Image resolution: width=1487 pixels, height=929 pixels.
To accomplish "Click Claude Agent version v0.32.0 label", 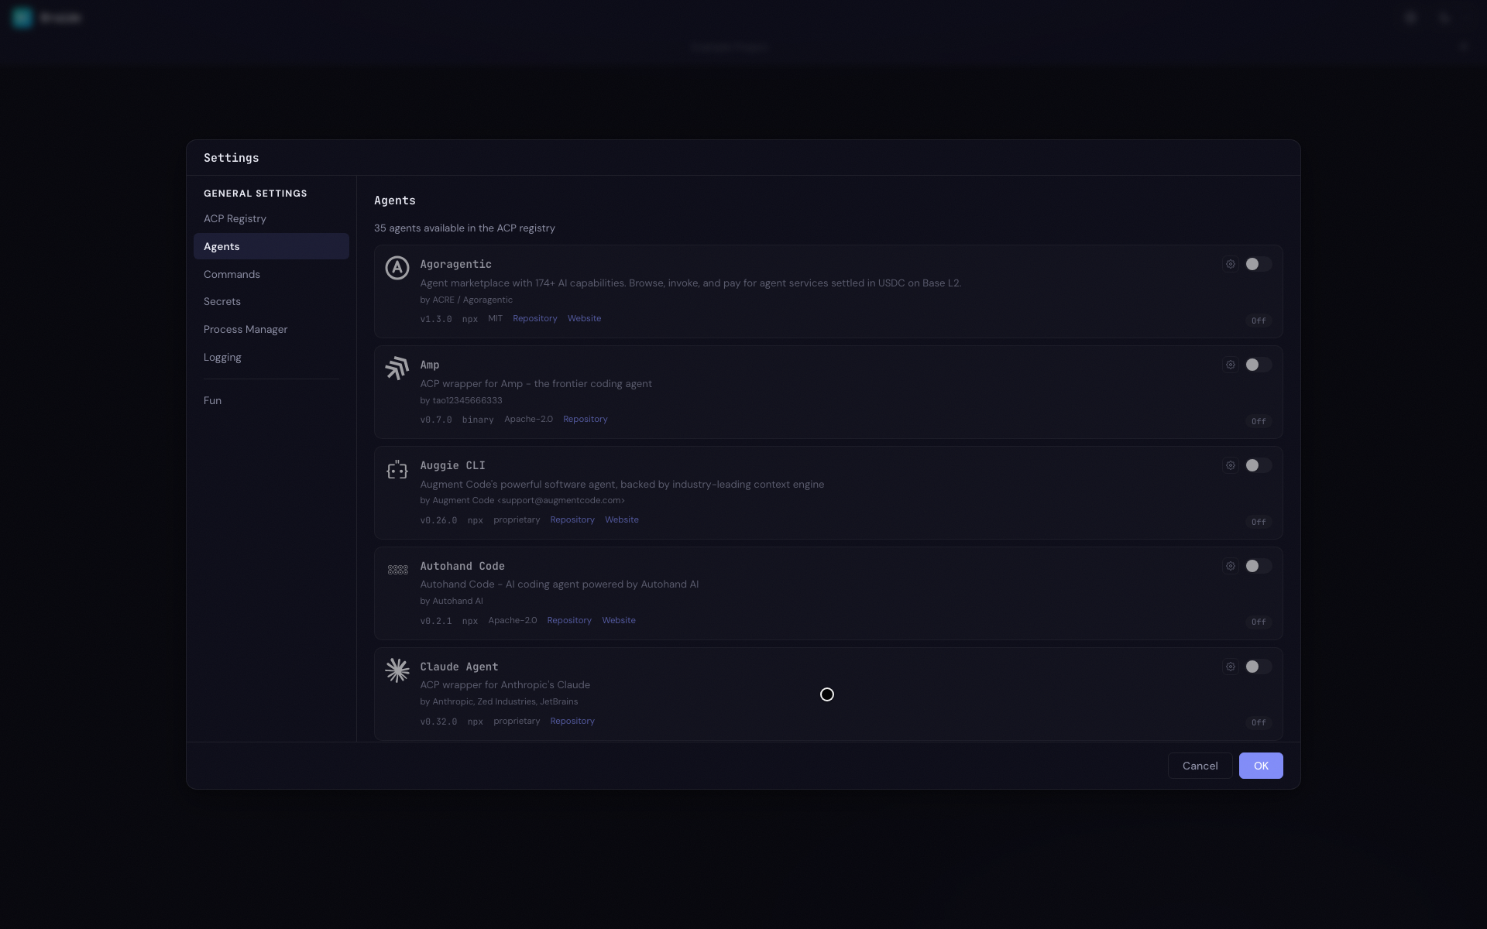I will (438, 722).
